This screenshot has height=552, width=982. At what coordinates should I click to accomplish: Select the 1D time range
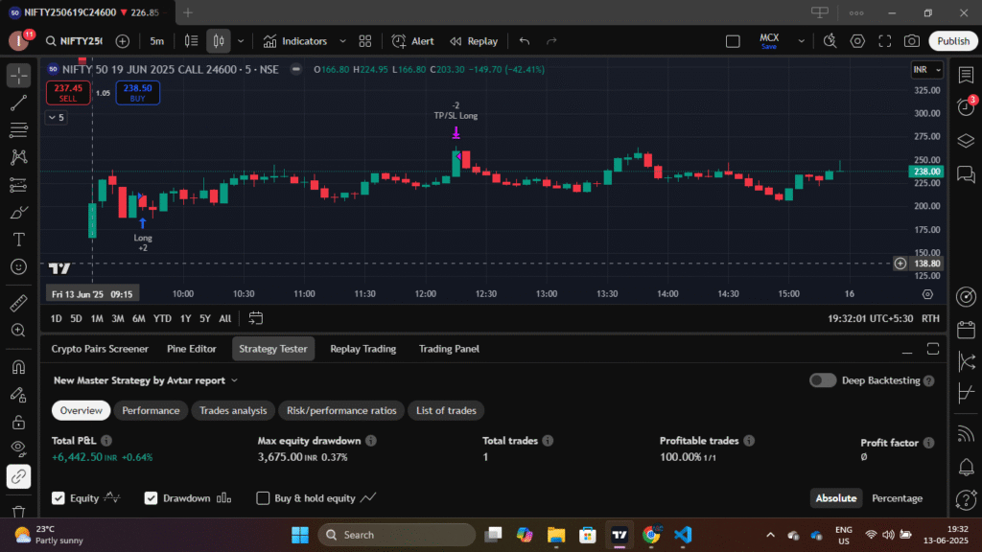click(57, 318)
